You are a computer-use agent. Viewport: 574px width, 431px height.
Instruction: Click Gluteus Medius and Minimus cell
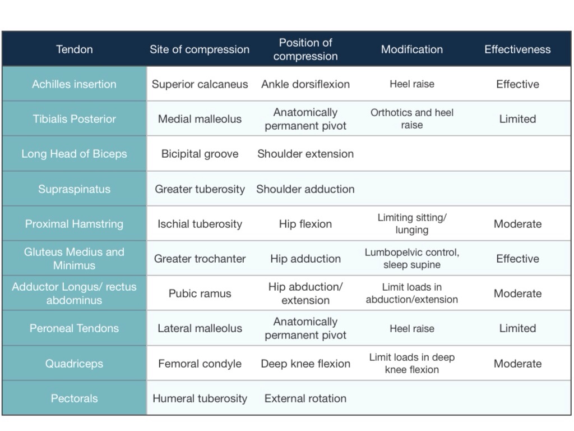(75, 259)
